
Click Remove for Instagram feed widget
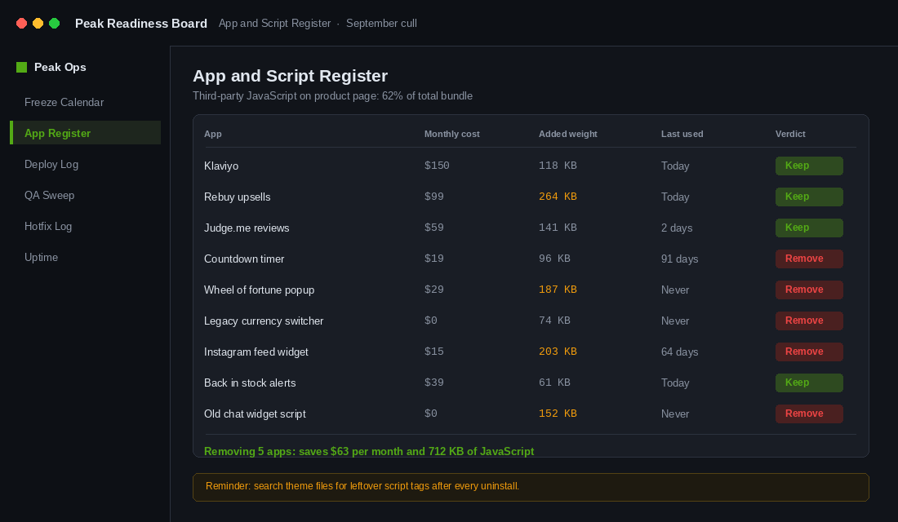click(x=809, y=352)
